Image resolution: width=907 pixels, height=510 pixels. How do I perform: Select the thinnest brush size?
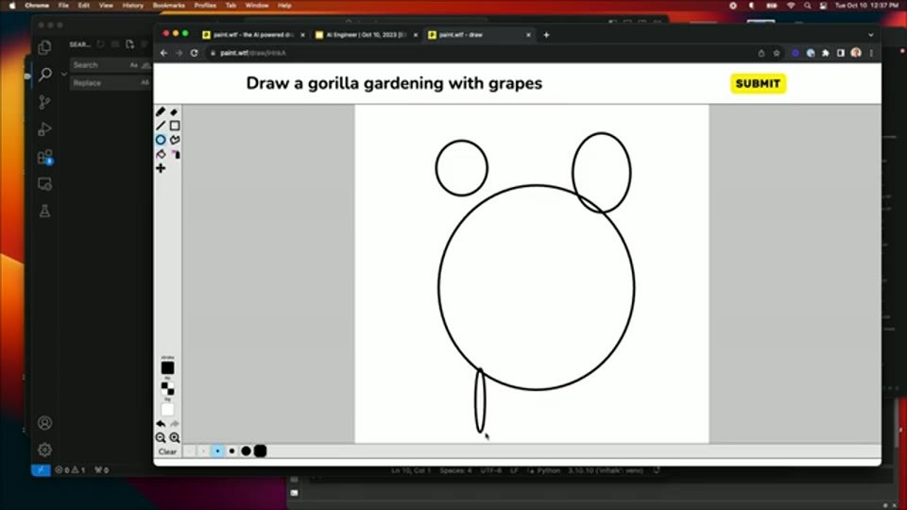tap(190, 451)
